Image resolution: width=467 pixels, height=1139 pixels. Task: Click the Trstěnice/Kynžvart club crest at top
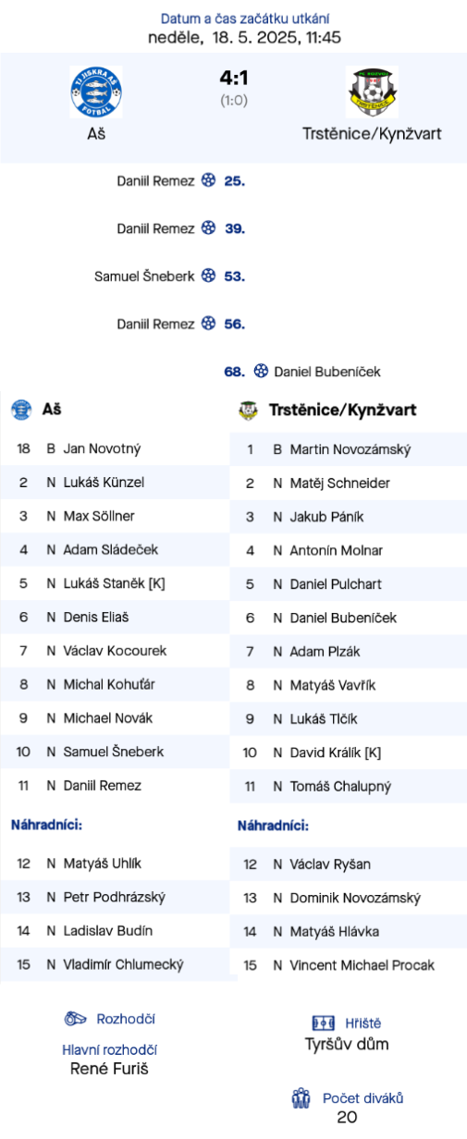pos(372,92)
